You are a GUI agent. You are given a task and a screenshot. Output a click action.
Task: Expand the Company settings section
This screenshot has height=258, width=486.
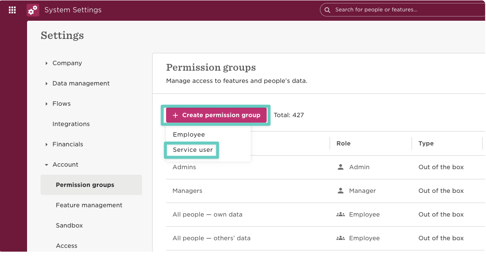coord(46,63)
